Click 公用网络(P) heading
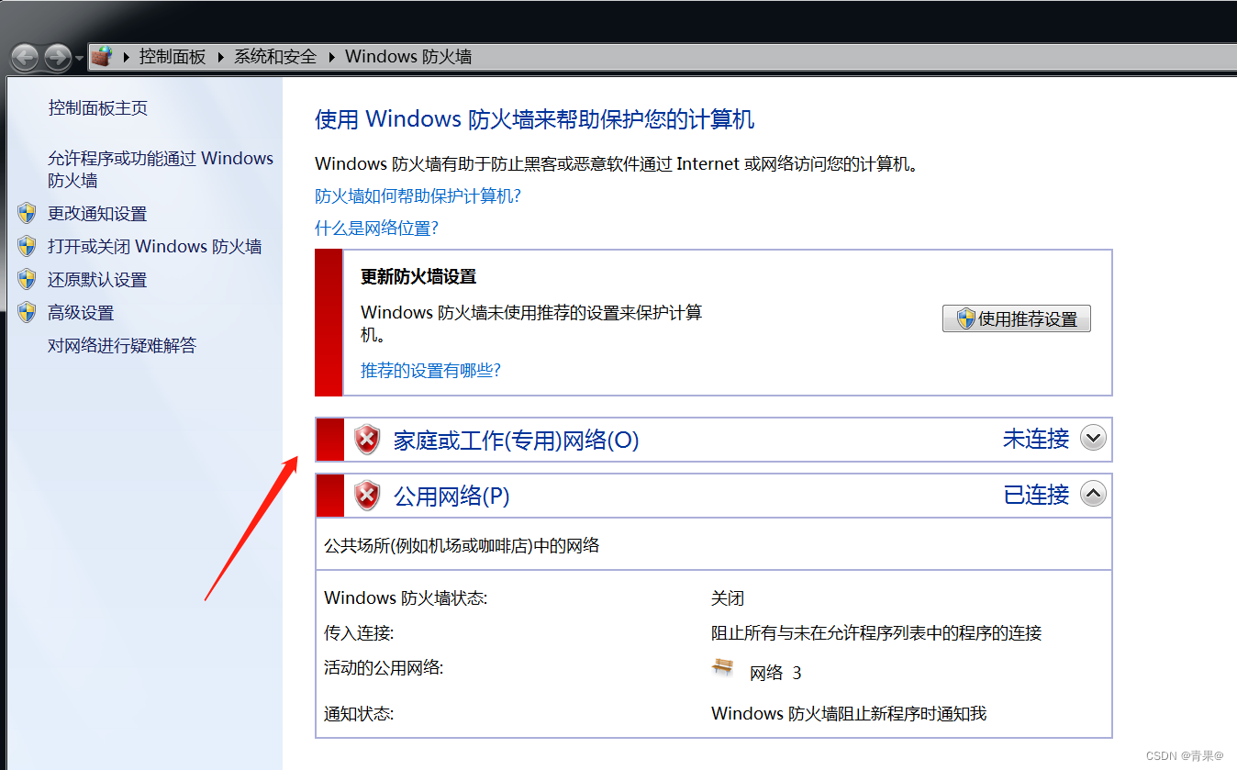 [x=451, y=497]
